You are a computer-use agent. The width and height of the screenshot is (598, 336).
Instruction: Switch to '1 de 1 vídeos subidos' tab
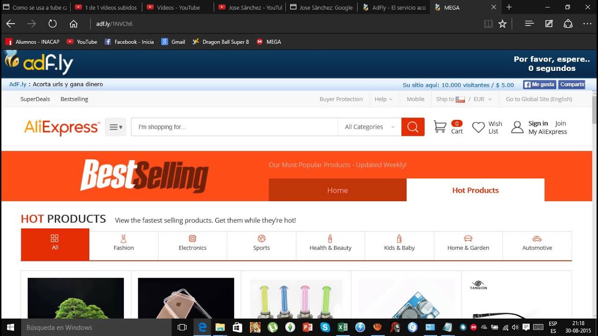(106, 7)
